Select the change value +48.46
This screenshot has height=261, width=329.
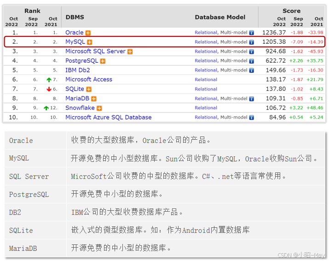click(x=315, y=108)
